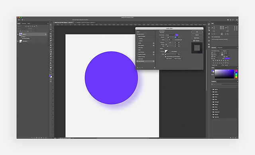255x155 pixels.
Task: Select the Move tool in the toolbar
Action: pos(51,25)
